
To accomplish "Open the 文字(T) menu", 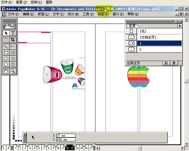I will [x=59, y=14].
